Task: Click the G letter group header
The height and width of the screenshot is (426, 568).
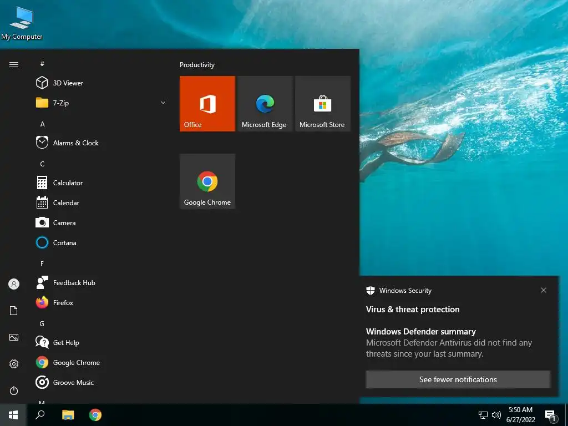Action: pyautogui.click(x=42, y=323)
